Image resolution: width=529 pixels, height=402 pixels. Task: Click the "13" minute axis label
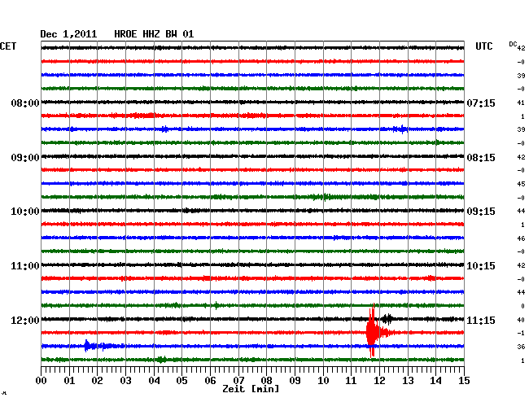click(408, 381)
